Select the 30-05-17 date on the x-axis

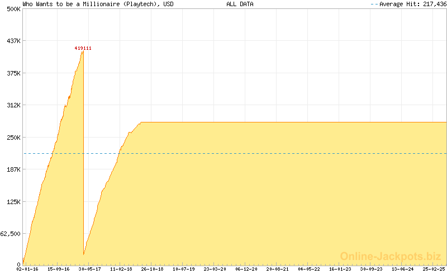pos(89,269)
